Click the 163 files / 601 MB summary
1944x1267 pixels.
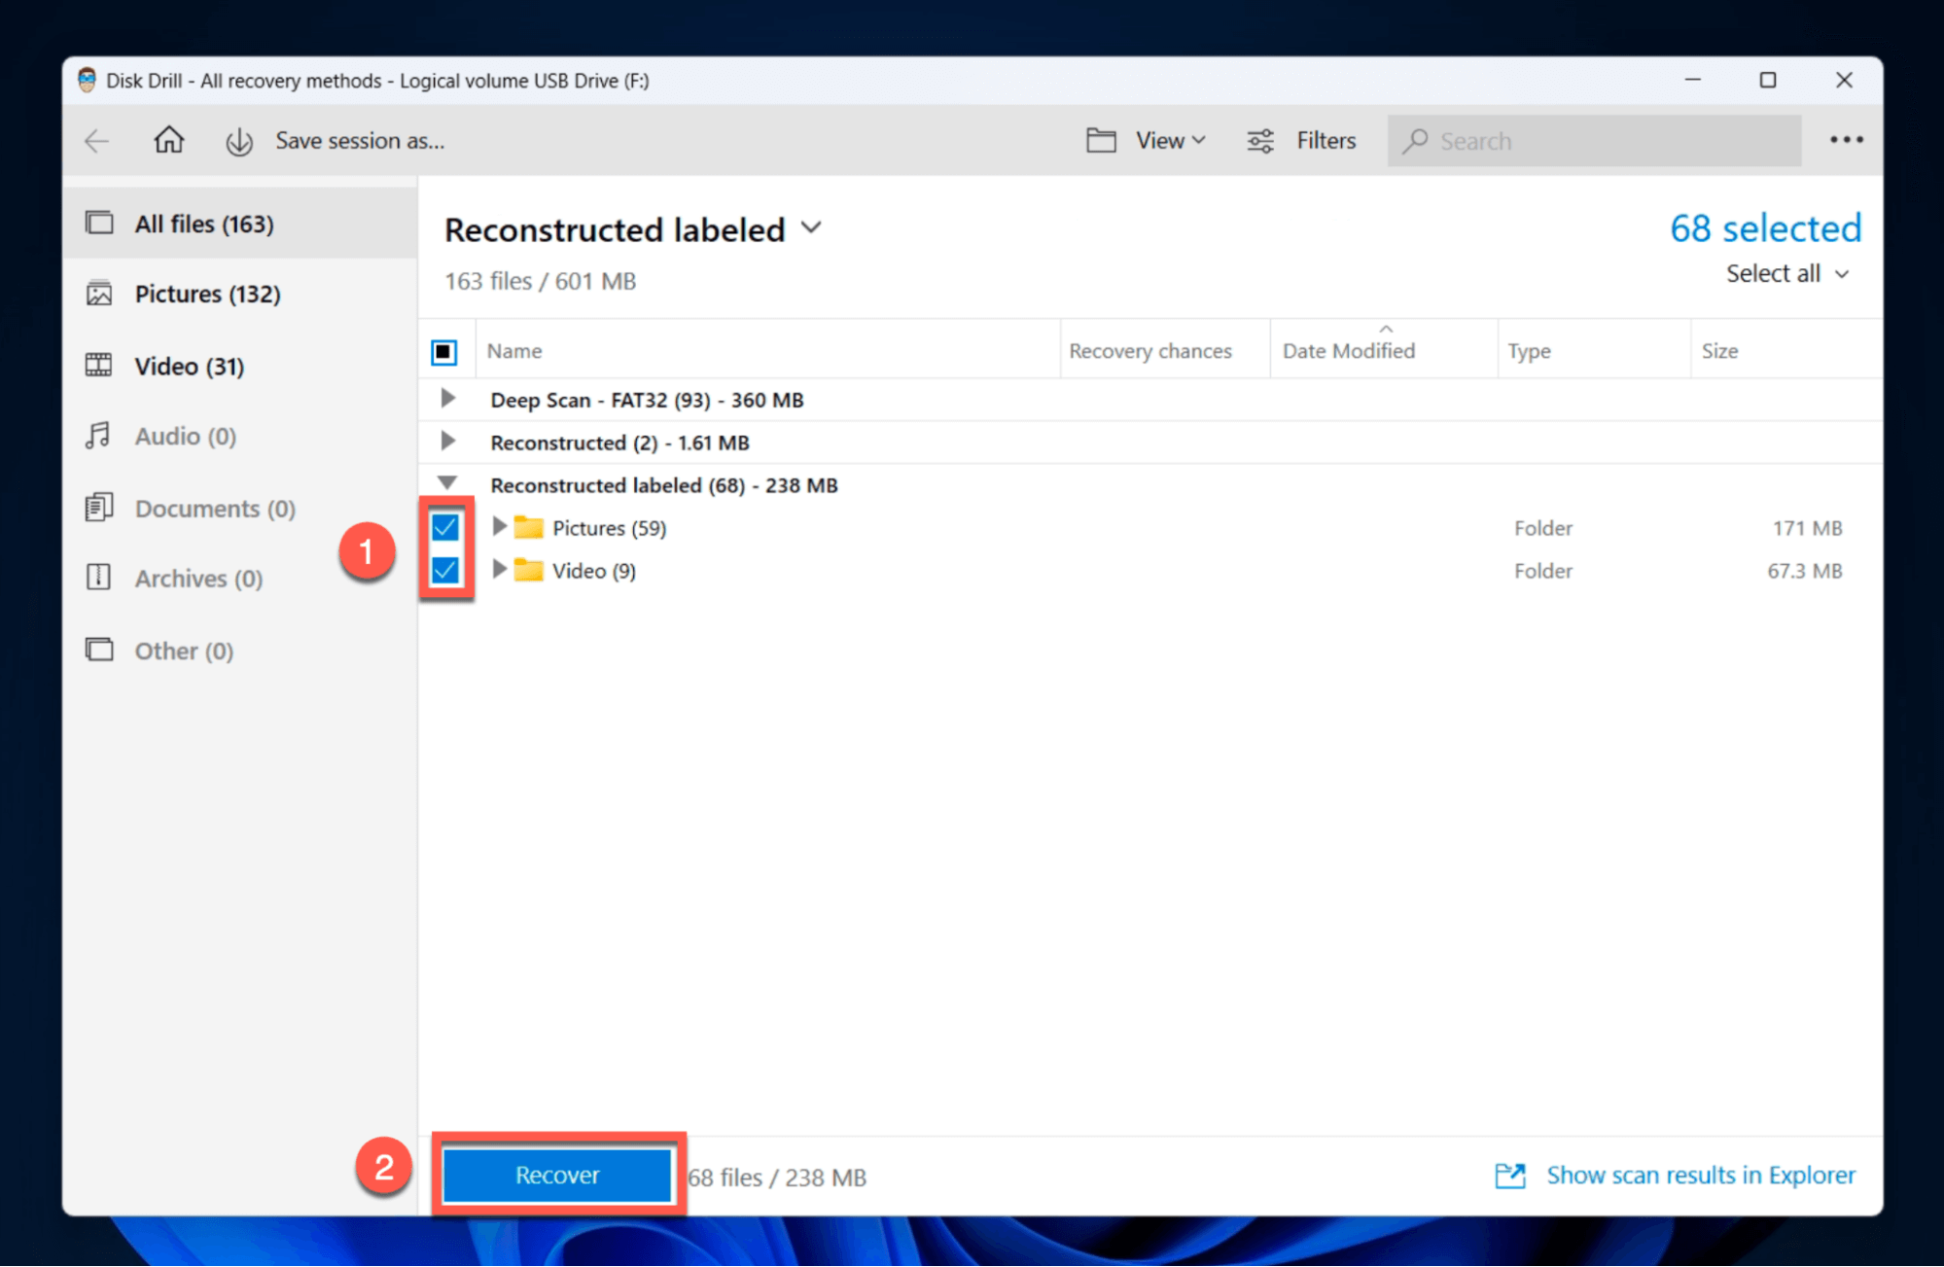(x=540, y=281)
